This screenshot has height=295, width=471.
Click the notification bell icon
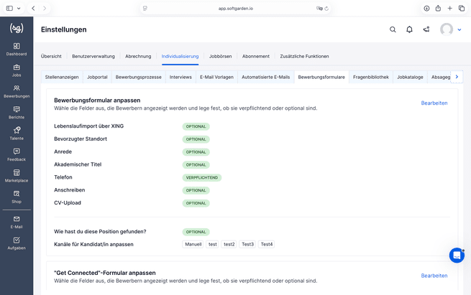point(409,29)
